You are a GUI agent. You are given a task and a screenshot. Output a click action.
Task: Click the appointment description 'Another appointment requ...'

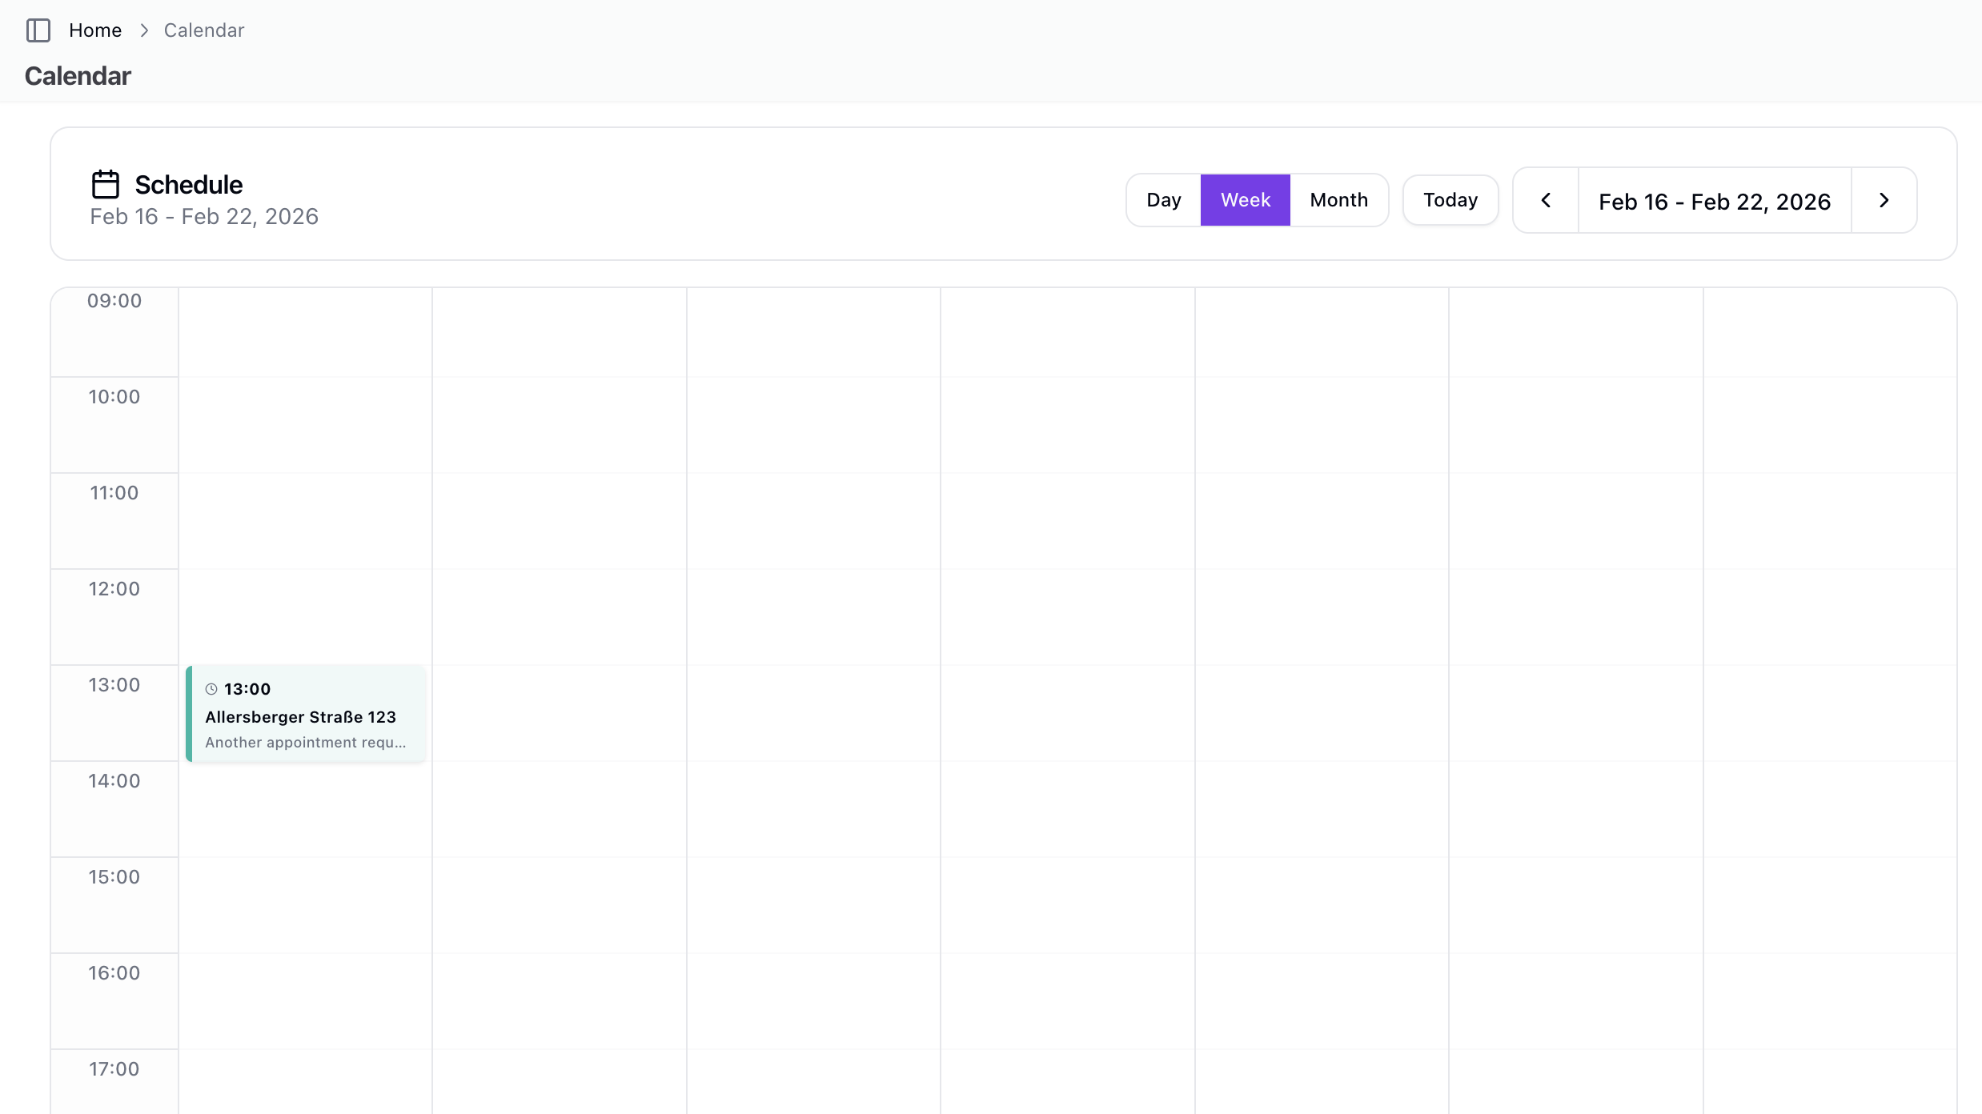click(x=305, y=743)
